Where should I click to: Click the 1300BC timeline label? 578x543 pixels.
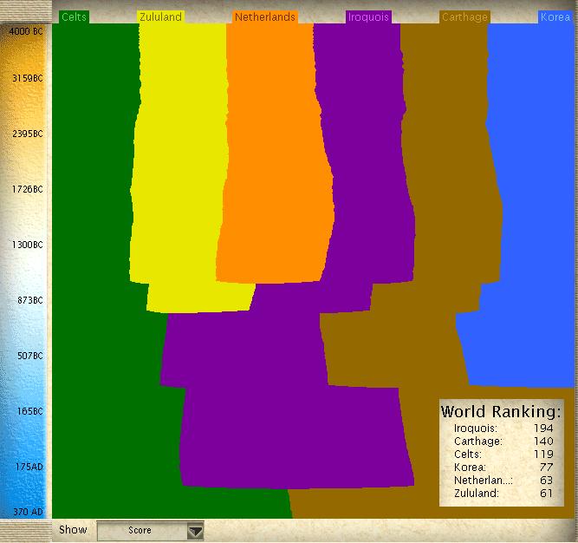(28, 245)
